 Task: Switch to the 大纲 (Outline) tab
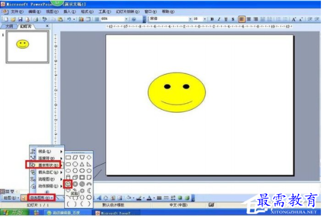9,26
